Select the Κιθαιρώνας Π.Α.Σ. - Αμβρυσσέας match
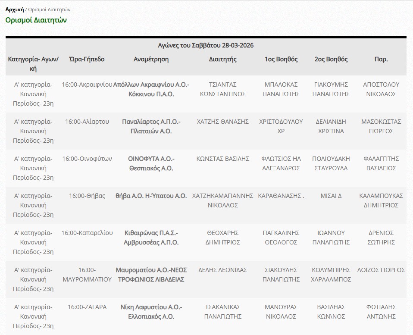This screenshot has height=335, width=413. [x=151, y=238]
